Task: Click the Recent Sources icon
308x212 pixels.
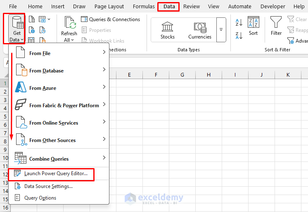Action: click(43, 30)
